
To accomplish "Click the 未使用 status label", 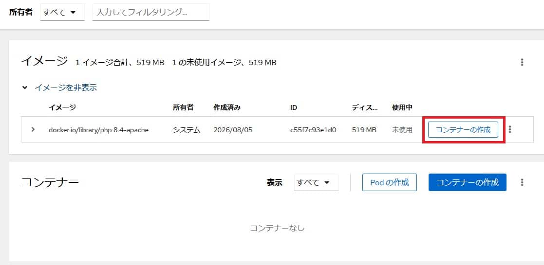I will [402, 130].
